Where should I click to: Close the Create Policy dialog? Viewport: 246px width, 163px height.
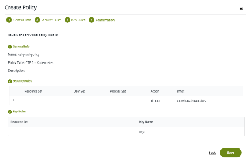[x=241, y=9]
